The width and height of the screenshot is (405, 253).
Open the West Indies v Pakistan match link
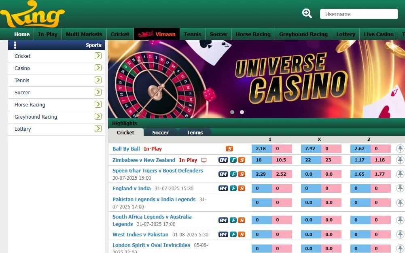pyautogui.click(x=140, y=234)
